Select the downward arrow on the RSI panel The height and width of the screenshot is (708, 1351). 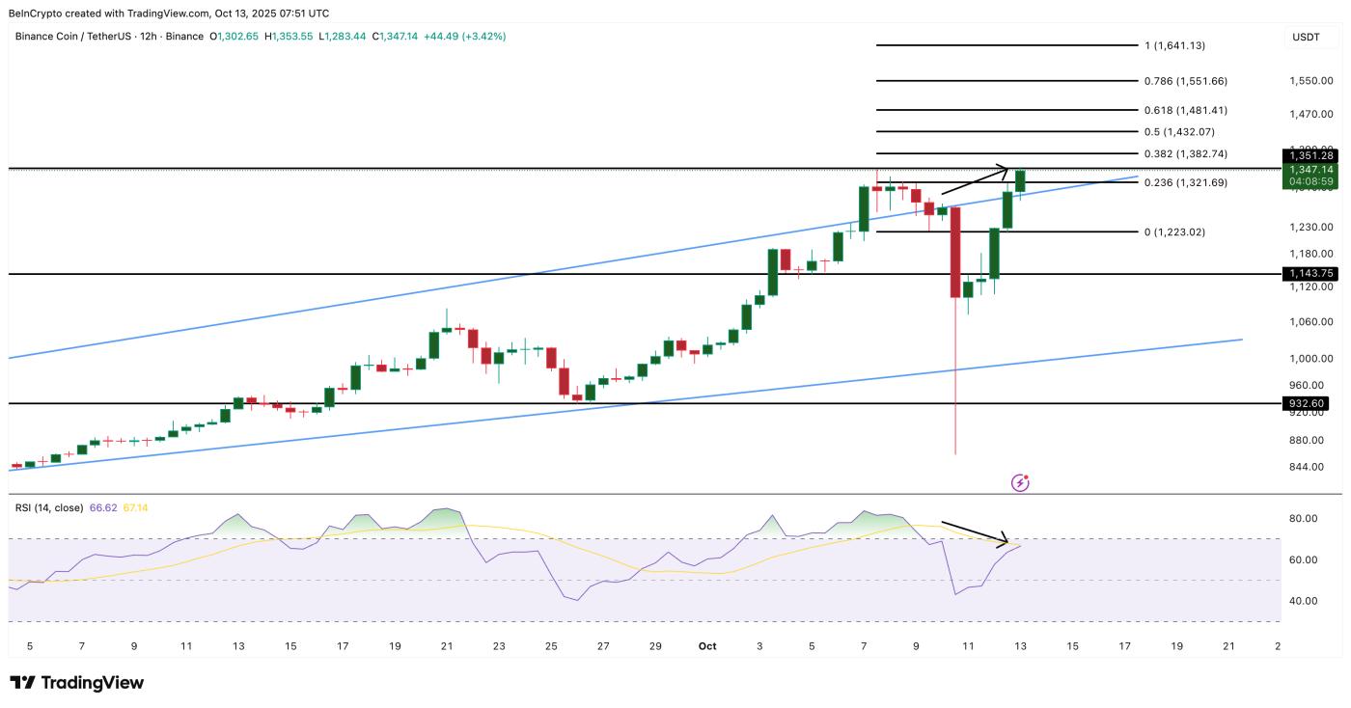[x=975, y=533]
